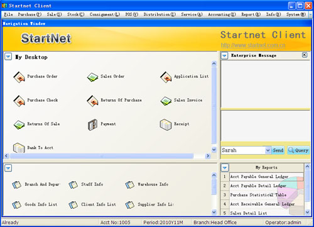Close the Enterprise Message panel
Image resolution: width=314 pixels, height=227 pixels.
point(305,55)
